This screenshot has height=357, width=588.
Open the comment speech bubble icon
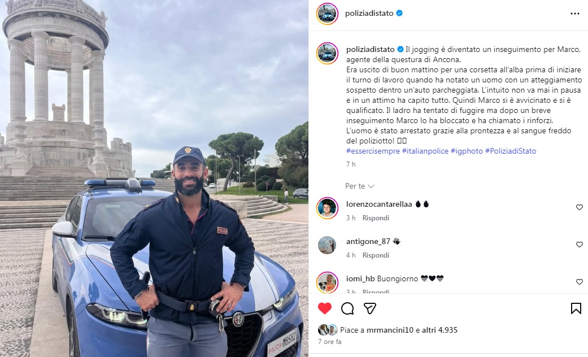(x=347, y=308)
